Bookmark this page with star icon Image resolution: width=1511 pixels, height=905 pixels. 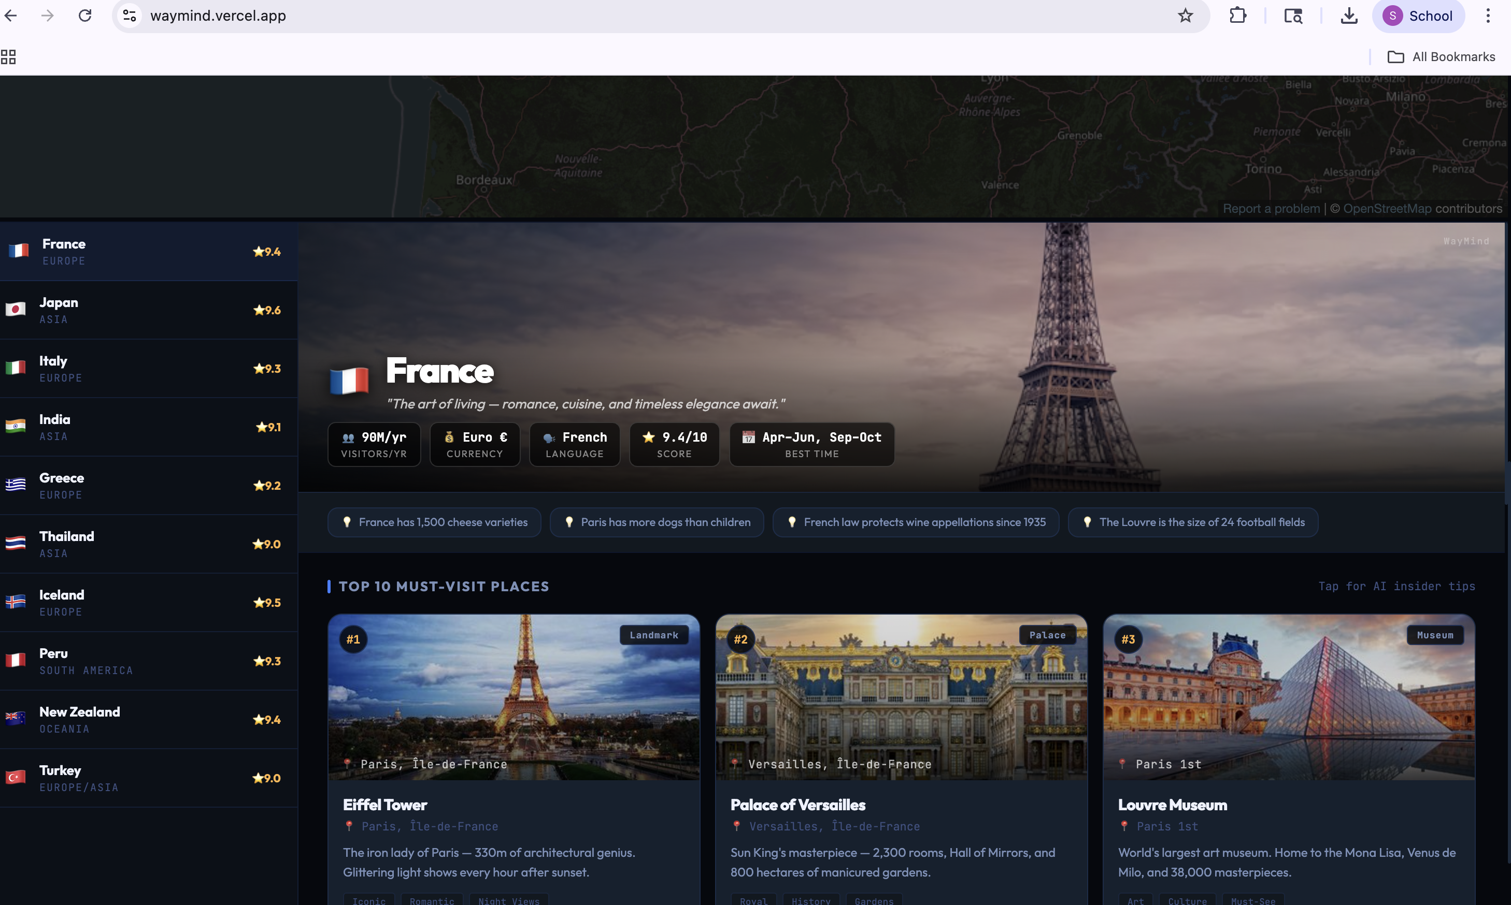tap(1185, 15)
